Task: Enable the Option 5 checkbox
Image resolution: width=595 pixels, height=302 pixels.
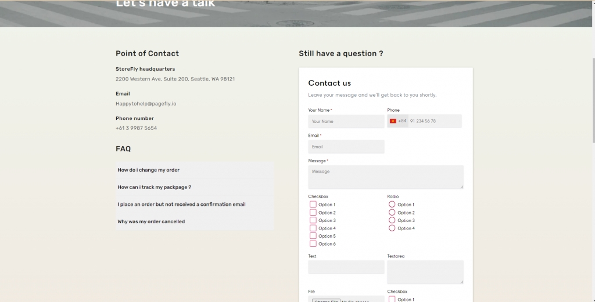Action: pos(313,236)
